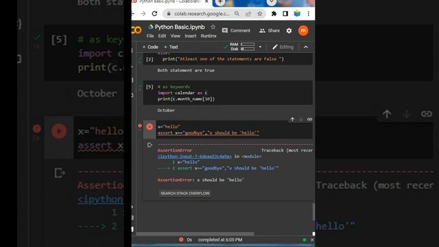Toggle the browser side panel icon
439x247 pixels.
pyautogui.click(x=285, y=14)
